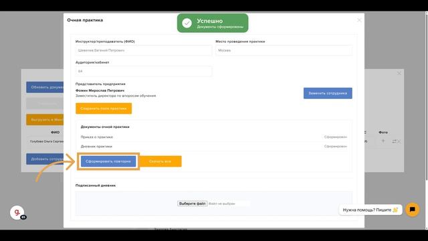The image size is (428, 241).
Task: Click Голубева Ольга Сергеевна name in background table
Action: pyautogui.click(x=47, y=141)
